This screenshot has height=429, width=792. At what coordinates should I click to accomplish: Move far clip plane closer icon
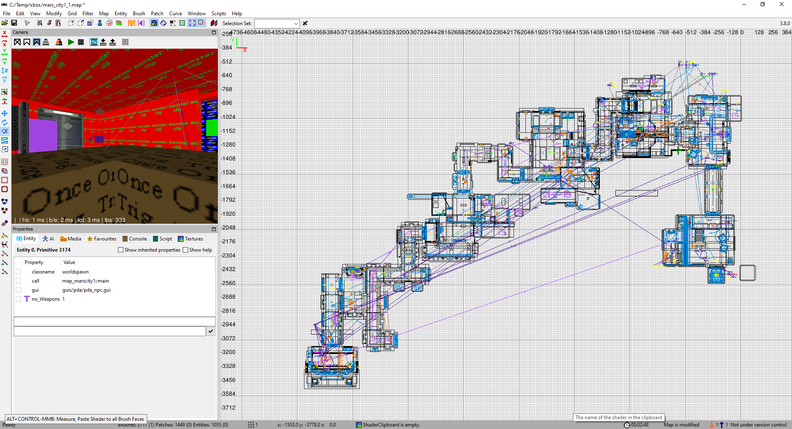[103, 42]
